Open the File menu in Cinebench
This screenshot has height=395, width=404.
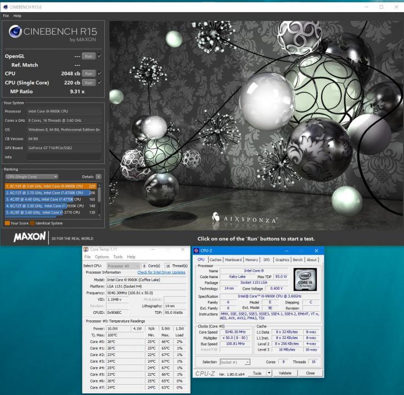point(6,16)
